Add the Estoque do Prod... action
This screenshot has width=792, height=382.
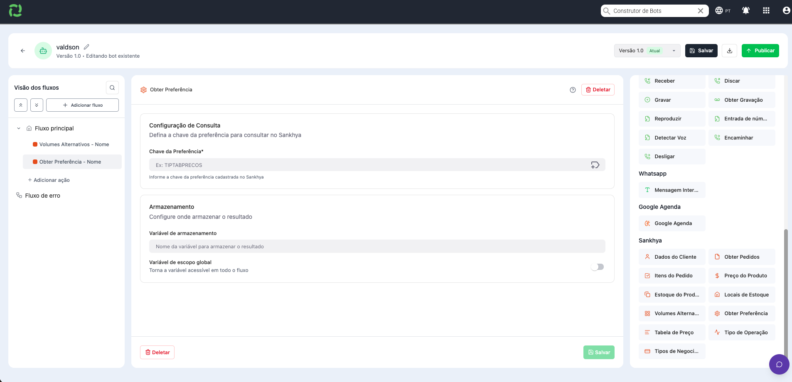[672, 295]
